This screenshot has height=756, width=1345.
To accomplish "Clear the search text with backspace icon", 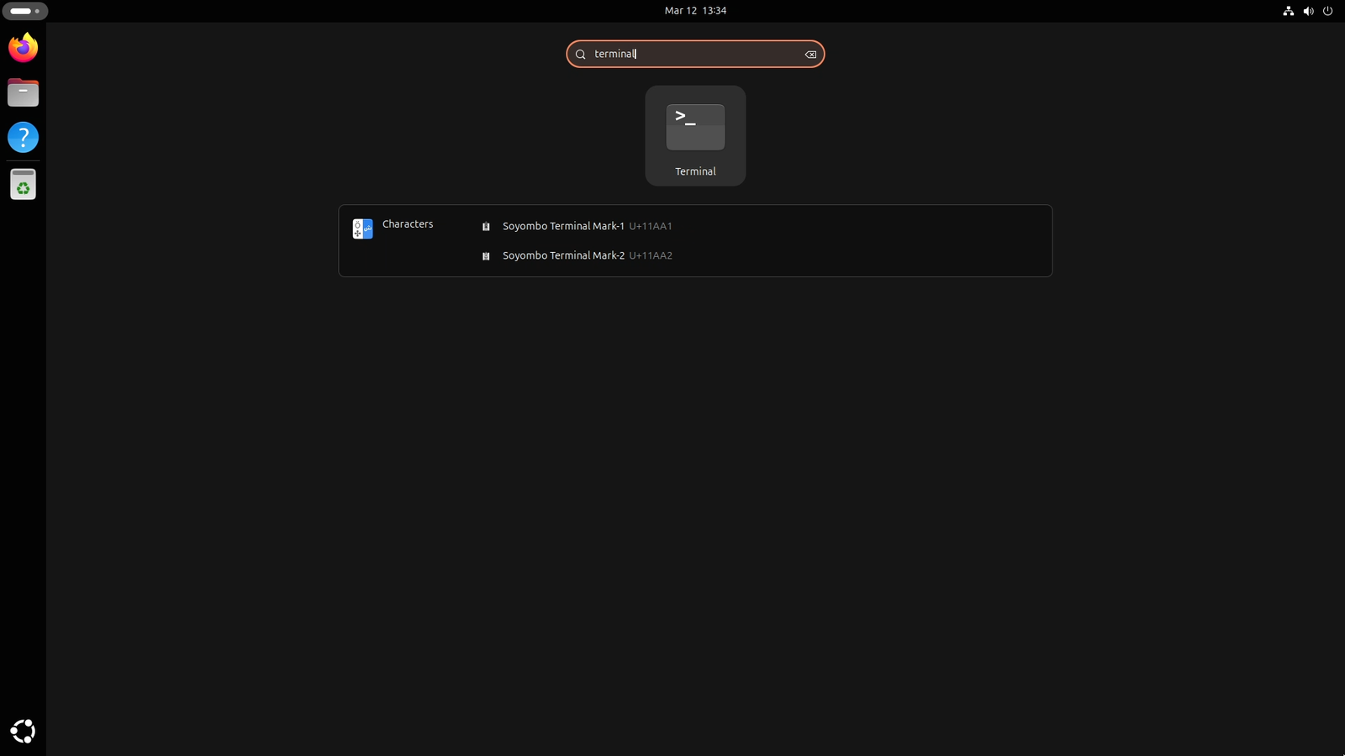I will click(810, 55).
